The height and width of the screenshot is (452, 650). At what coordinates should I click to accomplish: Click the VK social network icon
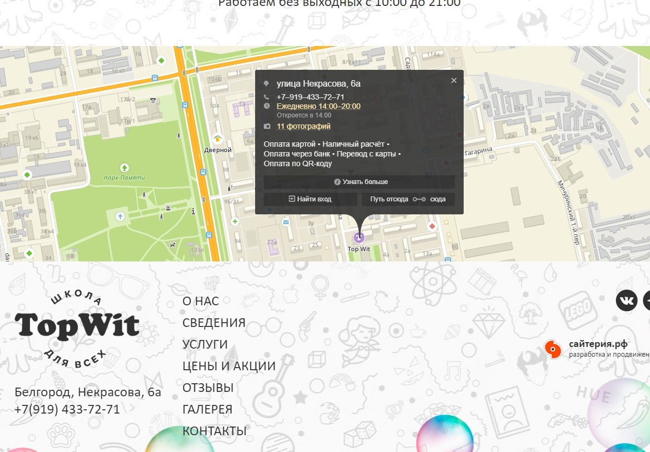click(x=626, y=300)
